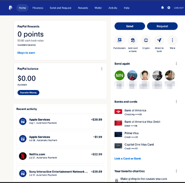Click Capital One Visa card image
Viewport: 185px width, 183px height.
tap(118, 146)
